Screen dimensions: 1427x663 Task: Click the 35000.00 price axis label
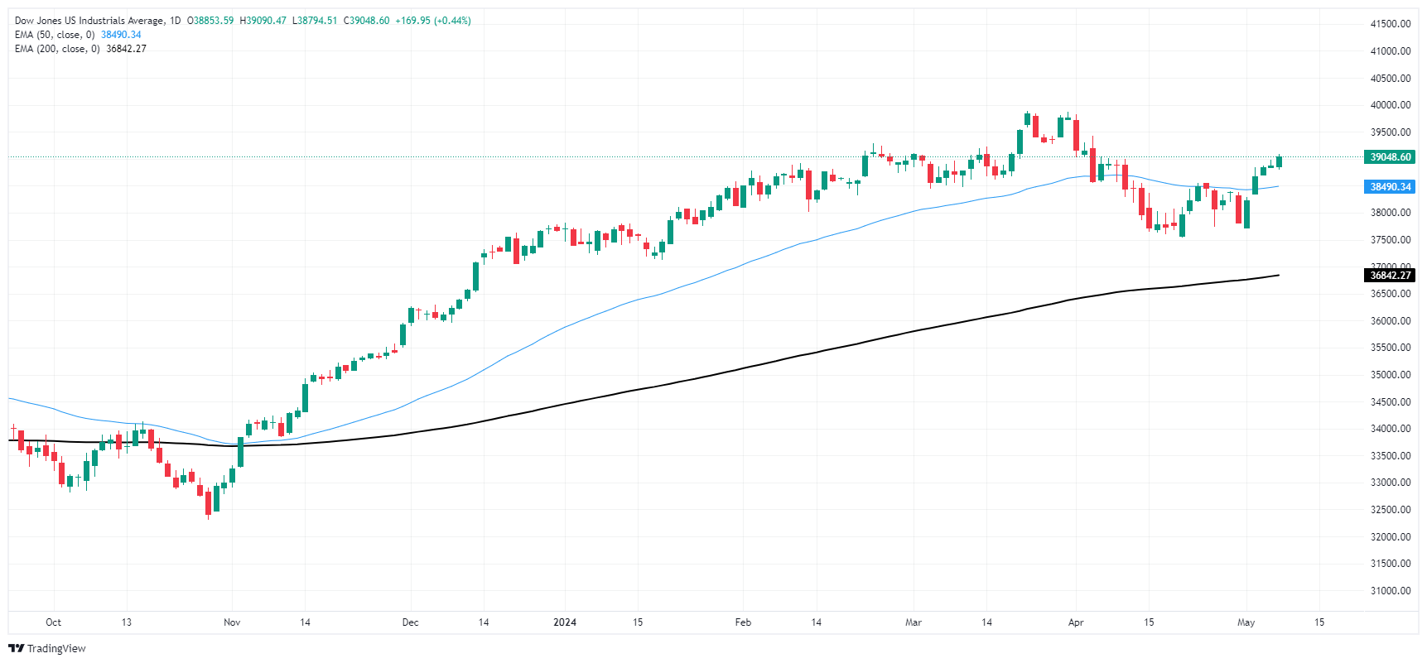pos(1391,375)
